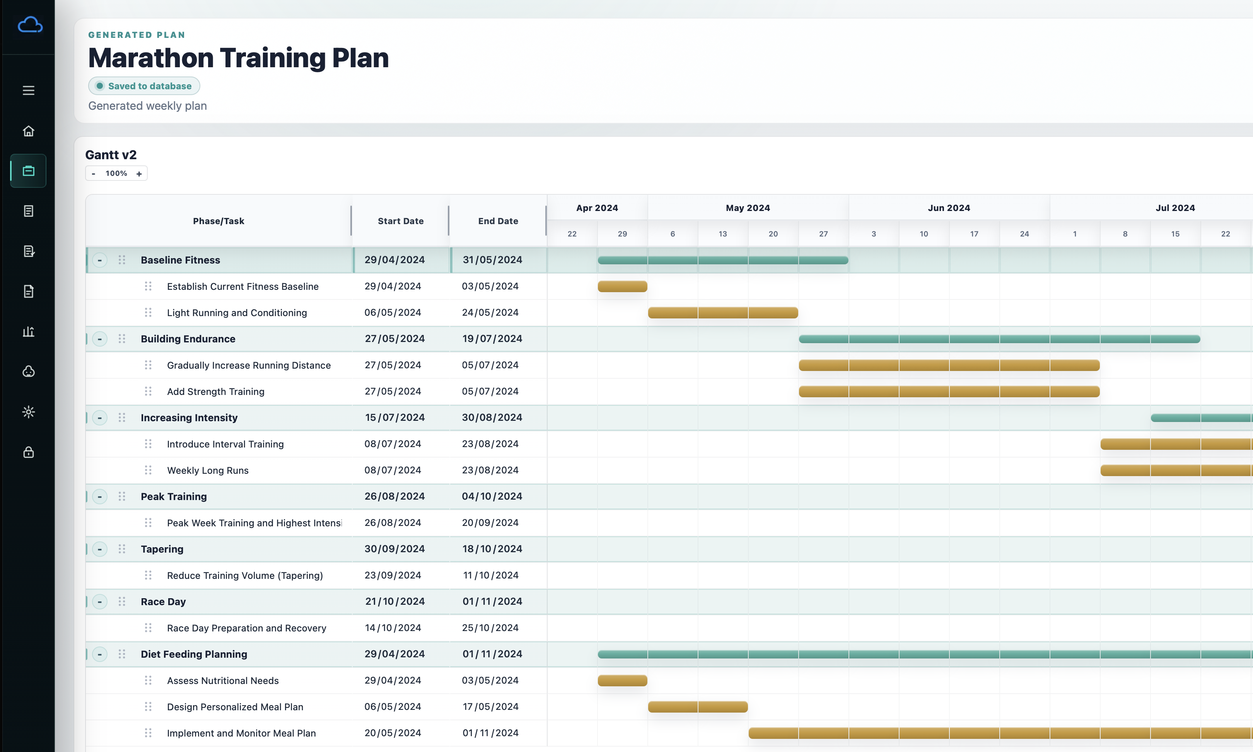Collapse the Baseline Fitness phase
1253x752 pixels.
pos(100,260)
